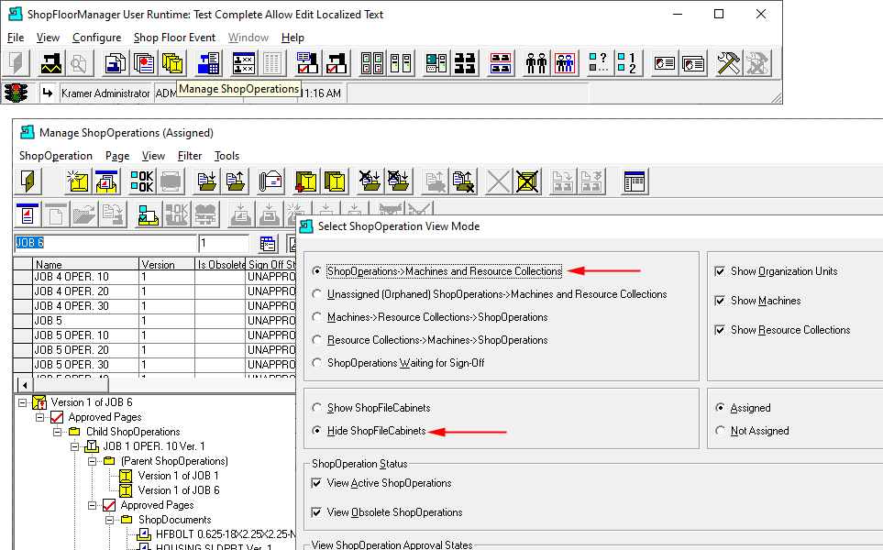Image resolution: width=883 pixels, height=550 pixels.
Task: Collapse the root Version 1 of JOB 6 node
Action: click(x=23, y=402)
